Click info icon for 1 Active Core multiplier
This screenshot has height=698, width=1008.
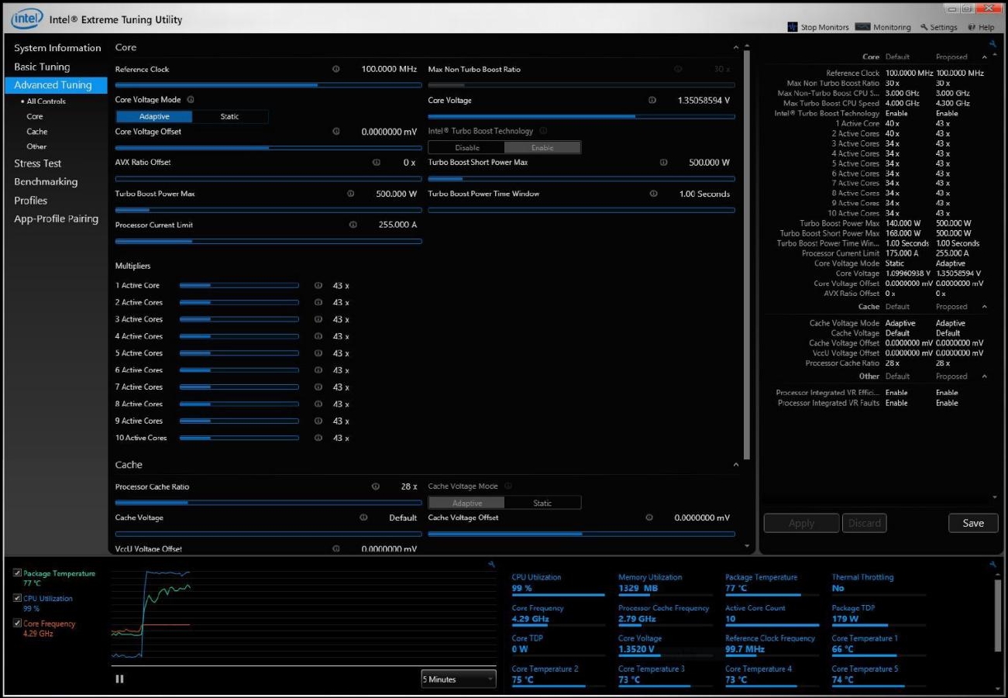click(318, 285)
